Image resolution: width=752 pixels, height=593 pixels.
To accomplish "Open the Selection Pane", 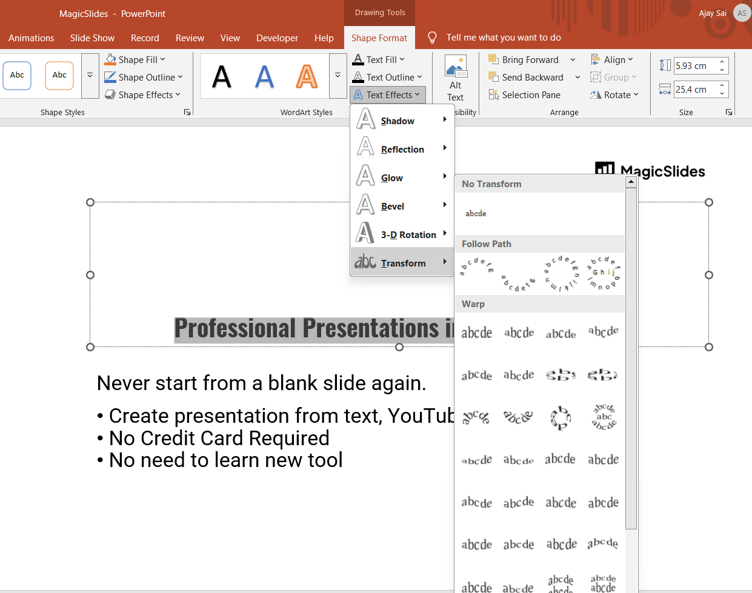I will pos(525,95).
